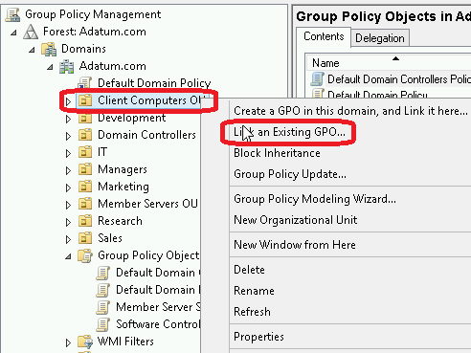Click the Default Domain Controllers Policy icon in list
Image resolution: width=471 pixels, height=353 pixels.
pyautogui.click(x=317, y=79)
